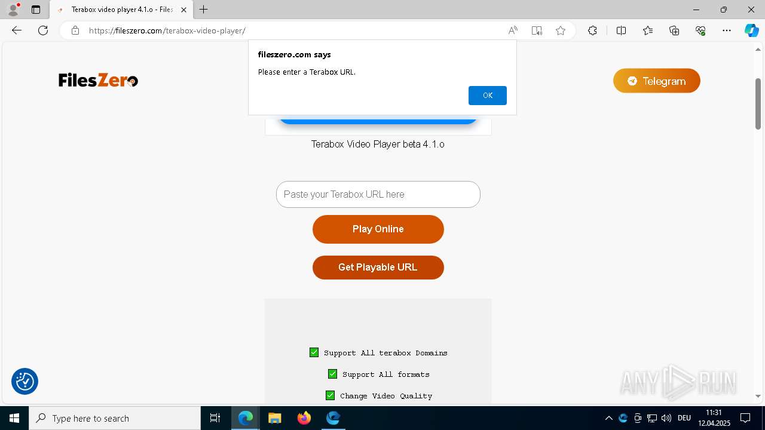Viewport: 765px width, 430px height.
Task: Open the clock and date
Action: [x=714, y=418]
